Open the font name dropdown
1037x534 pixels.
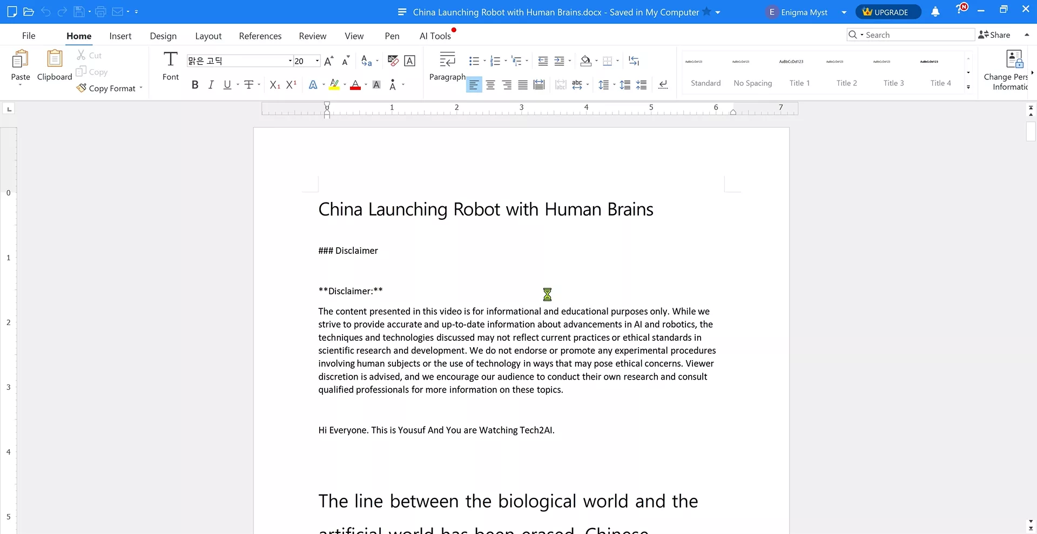coord(290,61)
